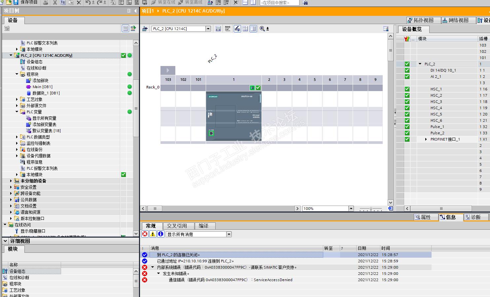Click 添加新块 in the project tree
The height and width of the screenshot is (297, 490).
[40, 81]
